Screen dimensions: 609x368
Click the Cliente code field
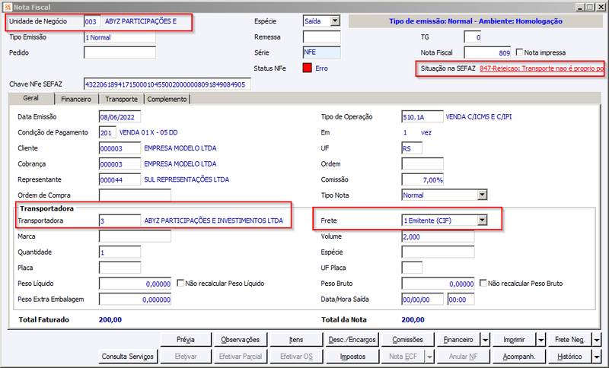tap(120, 148)
